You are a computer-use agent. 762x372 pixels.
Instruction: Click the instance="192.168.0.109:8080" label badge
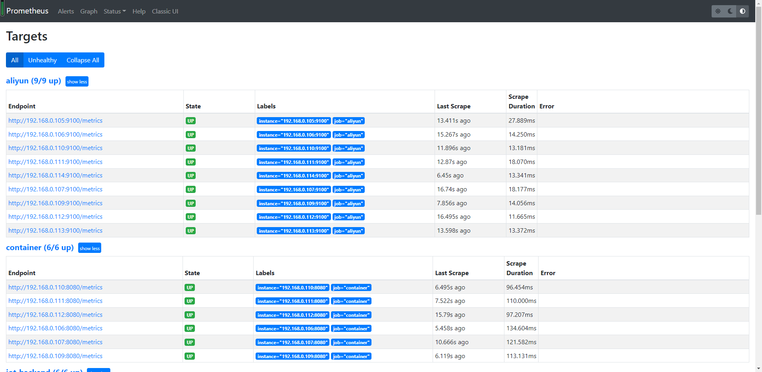click(x=292, y=357)
